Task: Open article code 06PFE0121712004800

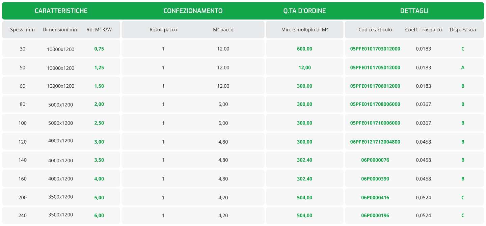Action: [375, 142]
